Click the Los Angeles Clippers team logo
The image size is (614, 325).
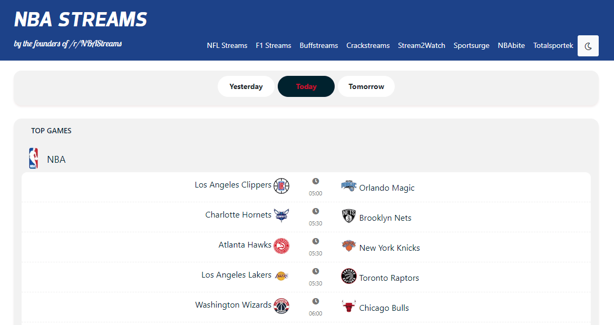point(281,186)
